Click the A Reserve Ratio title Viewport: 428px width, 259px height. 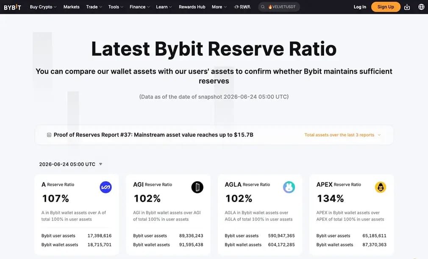click(58, 185)
